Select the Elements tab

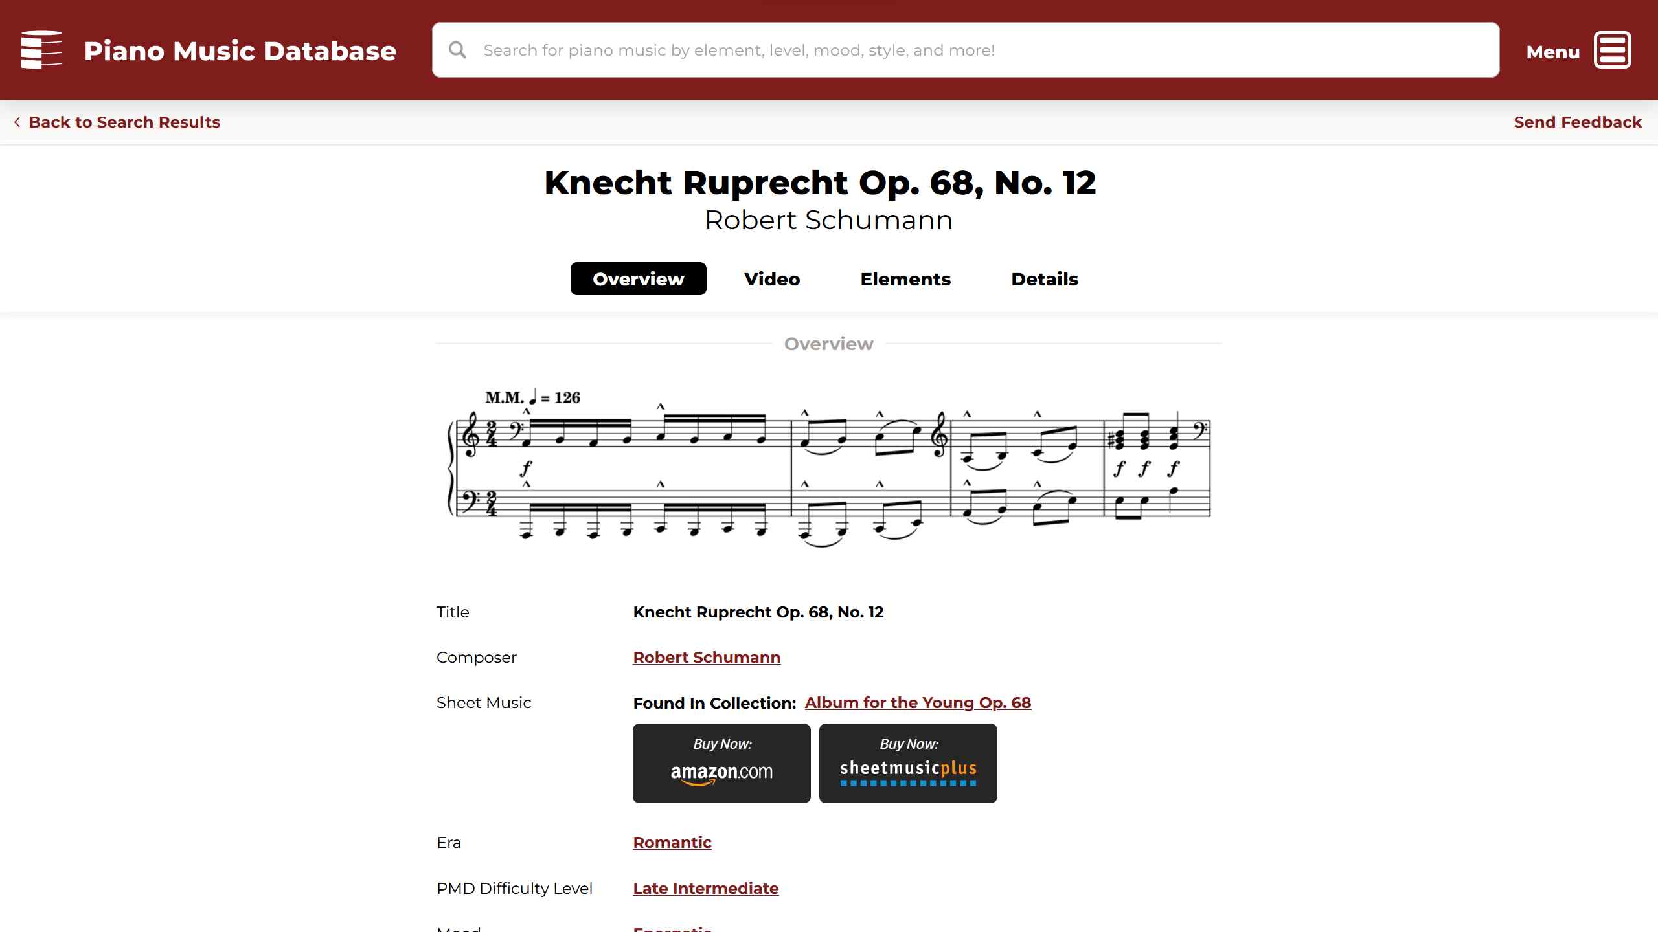click(x=905, y=279)
